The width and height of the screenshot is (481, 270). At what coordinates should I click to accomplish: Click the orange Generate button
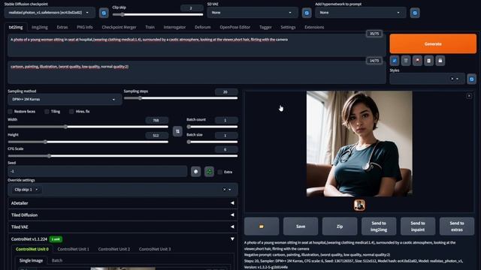(x=433, y=43)
